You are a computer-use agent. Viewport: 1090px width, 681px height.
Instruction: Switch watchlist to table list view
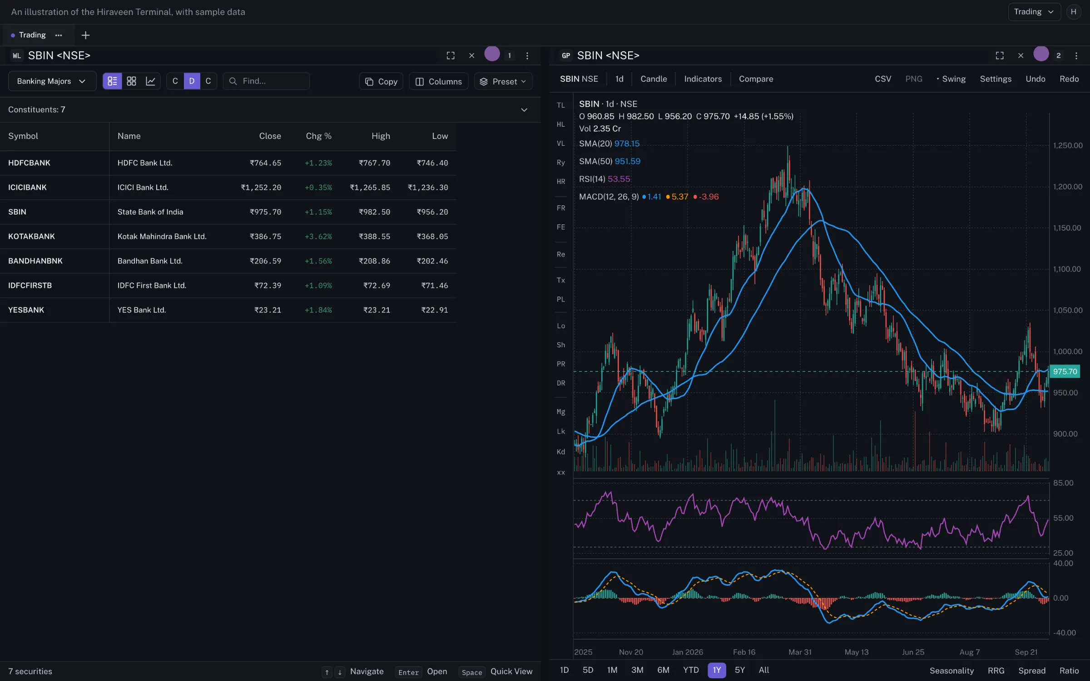(112, 81)
